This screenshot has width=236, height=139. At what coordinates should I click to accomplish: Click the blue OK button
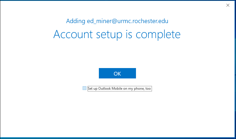pyautogui.click(x=117, y=74)
